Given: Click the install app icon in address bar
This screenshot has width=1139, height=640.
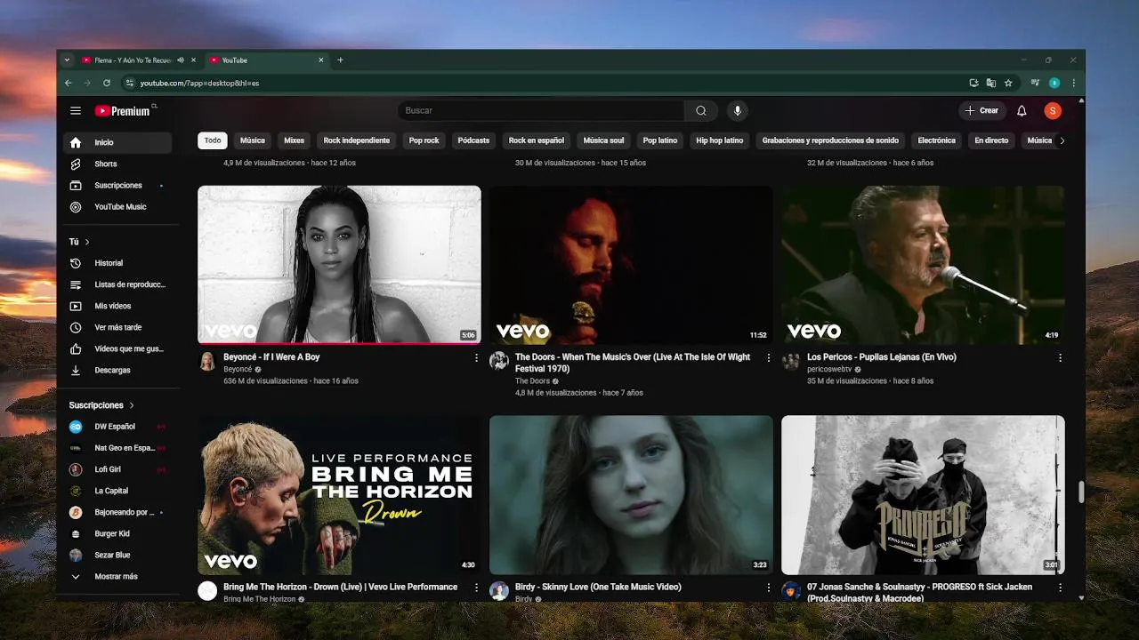Looking at the screenshot, I should (974, 83).
